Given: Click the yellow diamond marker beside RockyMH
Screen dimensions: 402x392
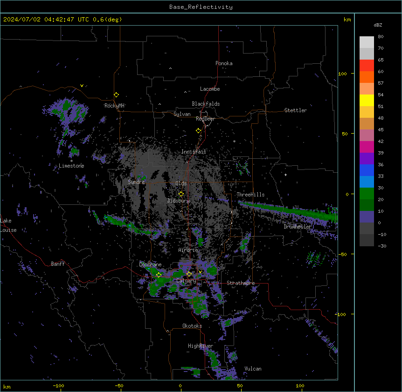Looking at the screenshot, I should pos(117,95).
